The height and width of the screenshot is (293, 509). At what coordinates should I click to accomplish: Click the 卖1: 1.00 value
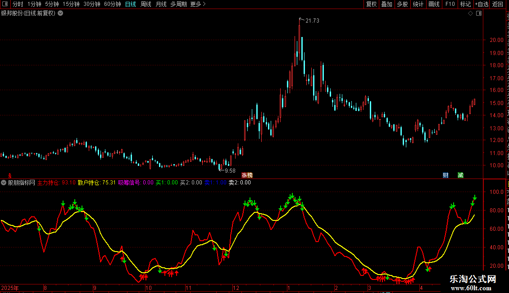[x=216, y=183]
